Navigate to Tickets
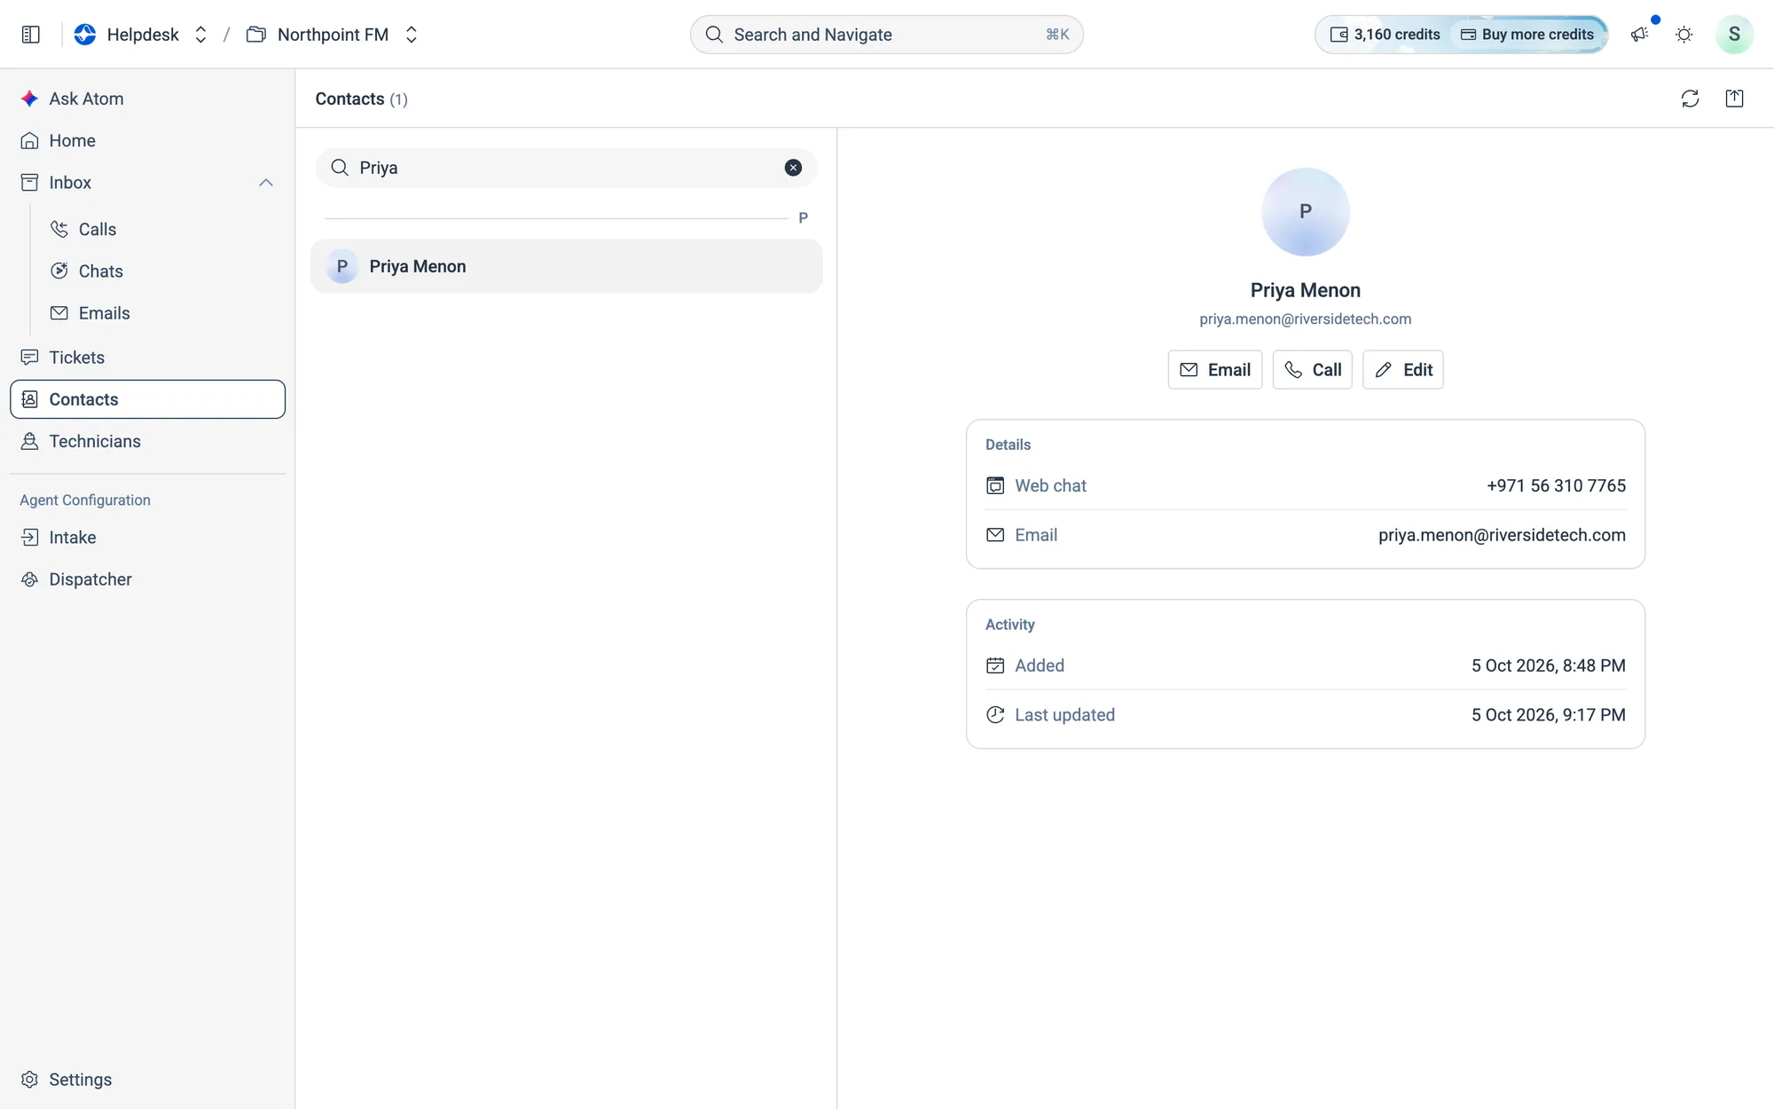 (x=147, y=358)
